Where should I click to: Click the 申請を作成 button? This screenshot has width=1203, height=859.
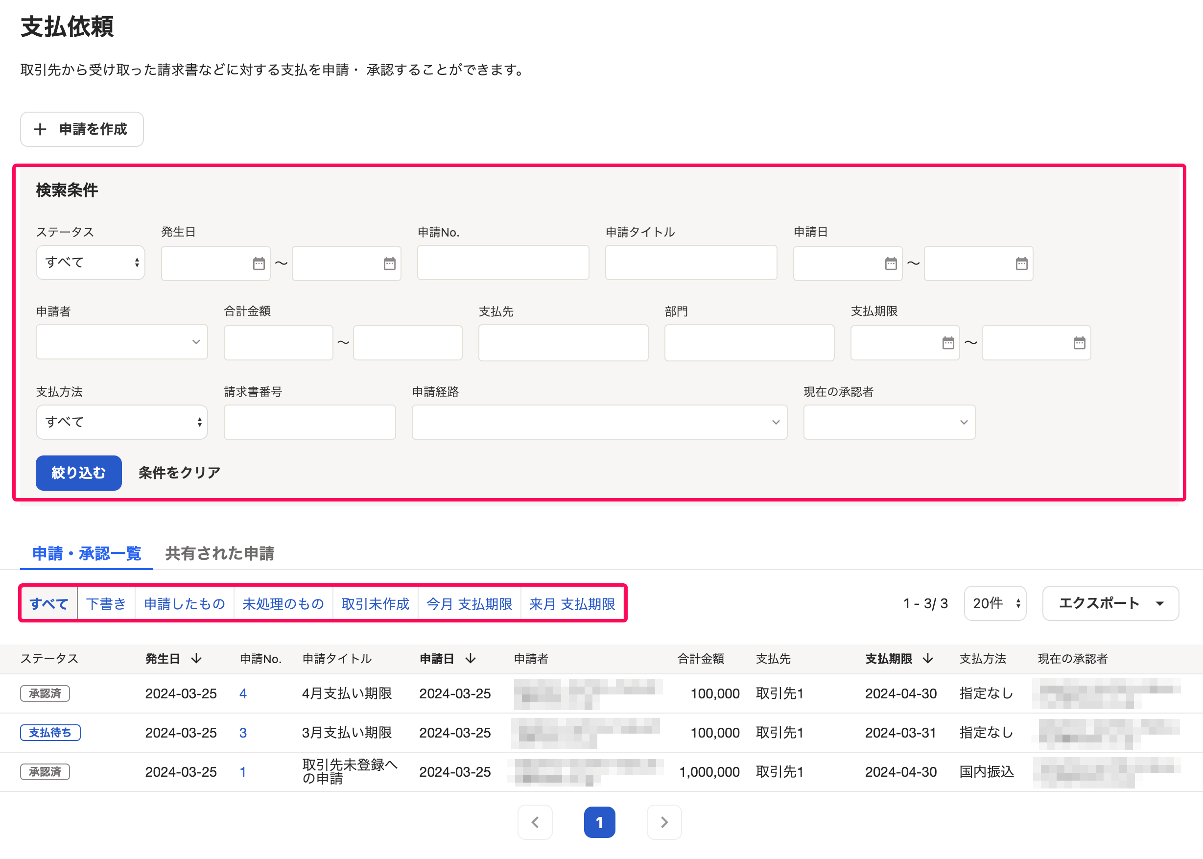[x=82, y=129]
